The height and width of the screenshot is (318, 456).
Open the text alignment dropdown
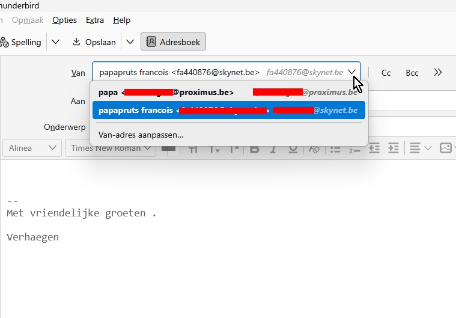click(420, 148)
